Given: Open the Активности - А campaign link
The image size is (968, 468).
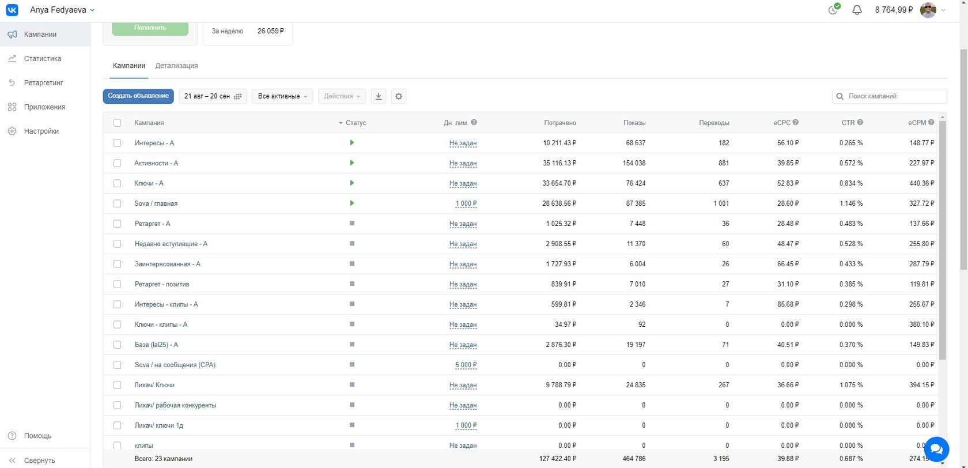Looking at the screenshot, I should [x=156, y=163].
